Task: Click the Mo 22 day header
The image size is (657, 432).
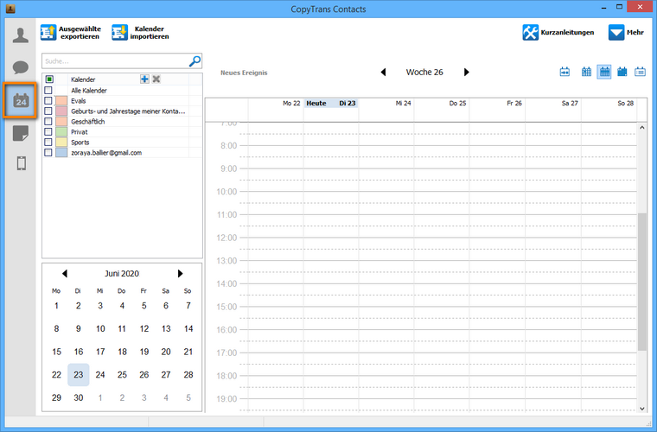Action: pyautogui.click(x=291, y=104)
